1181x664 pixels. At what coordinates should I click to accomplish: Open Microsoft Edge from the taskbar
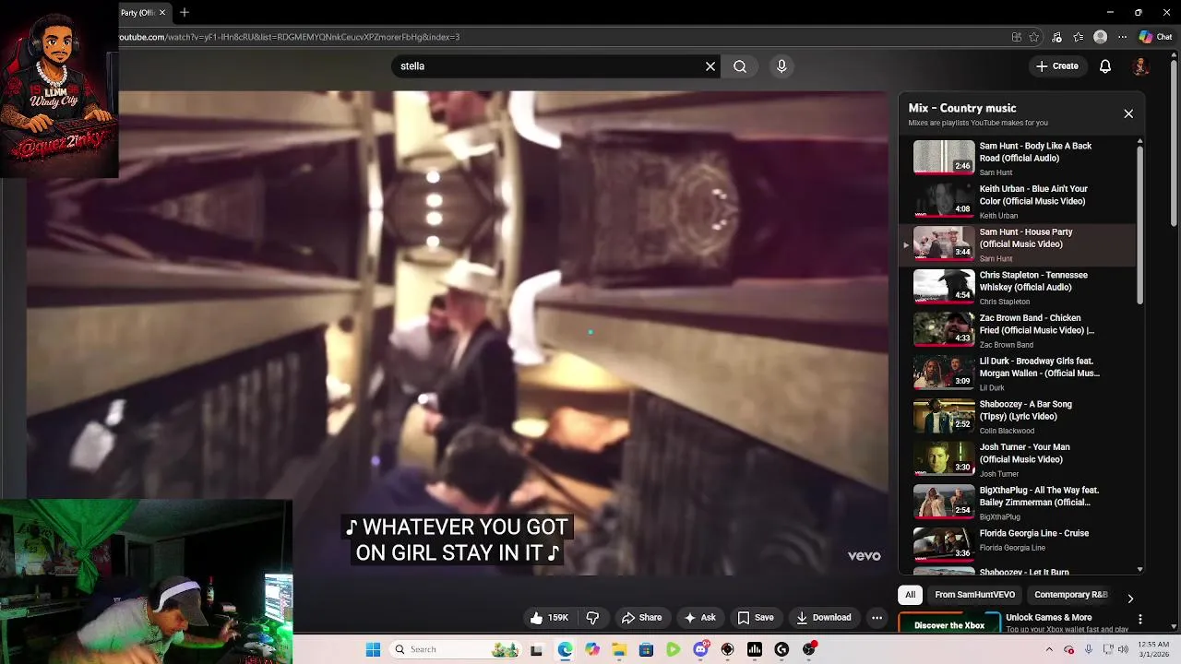[565, 649]
